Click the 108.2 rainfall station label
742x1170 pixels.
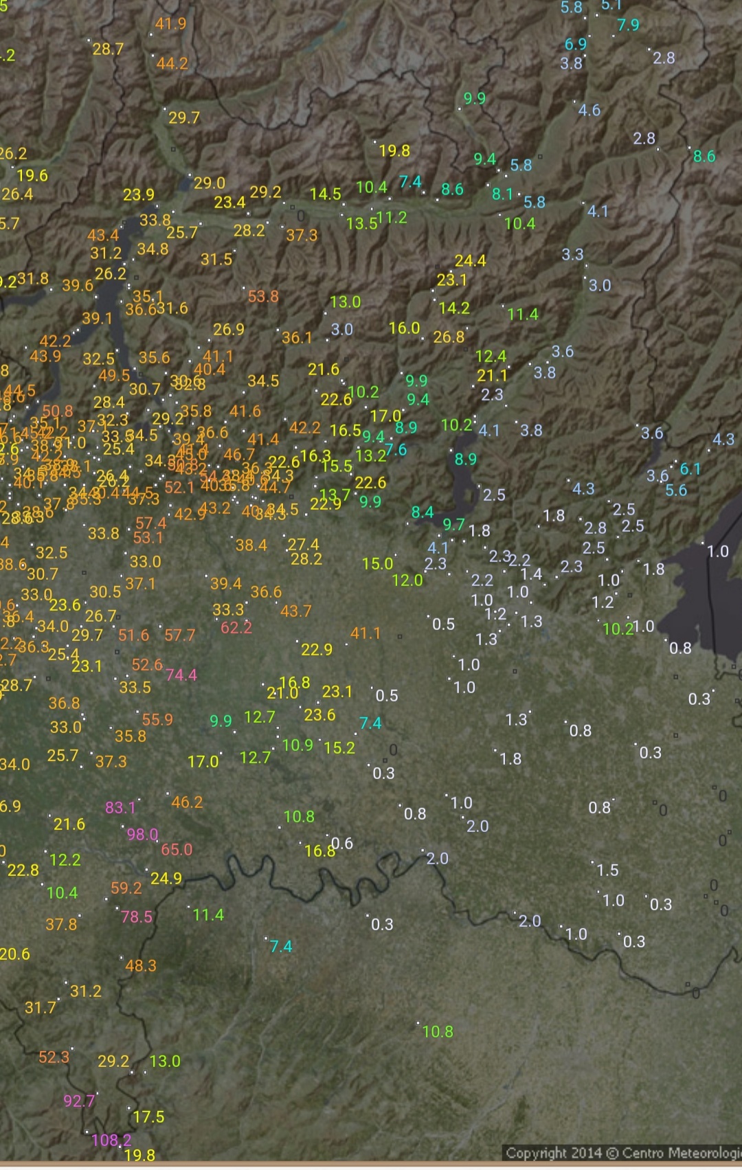point(111,1140)
